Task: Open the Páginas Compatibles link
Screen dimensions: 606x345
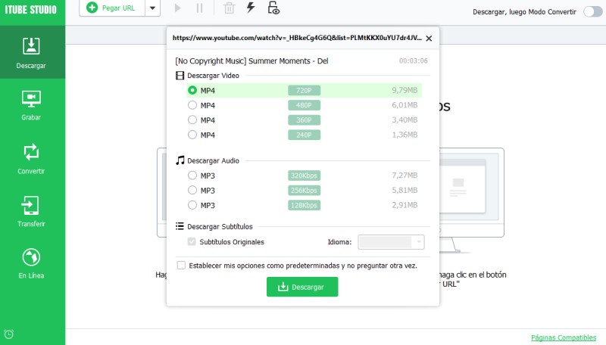Action: coord(564,337)
